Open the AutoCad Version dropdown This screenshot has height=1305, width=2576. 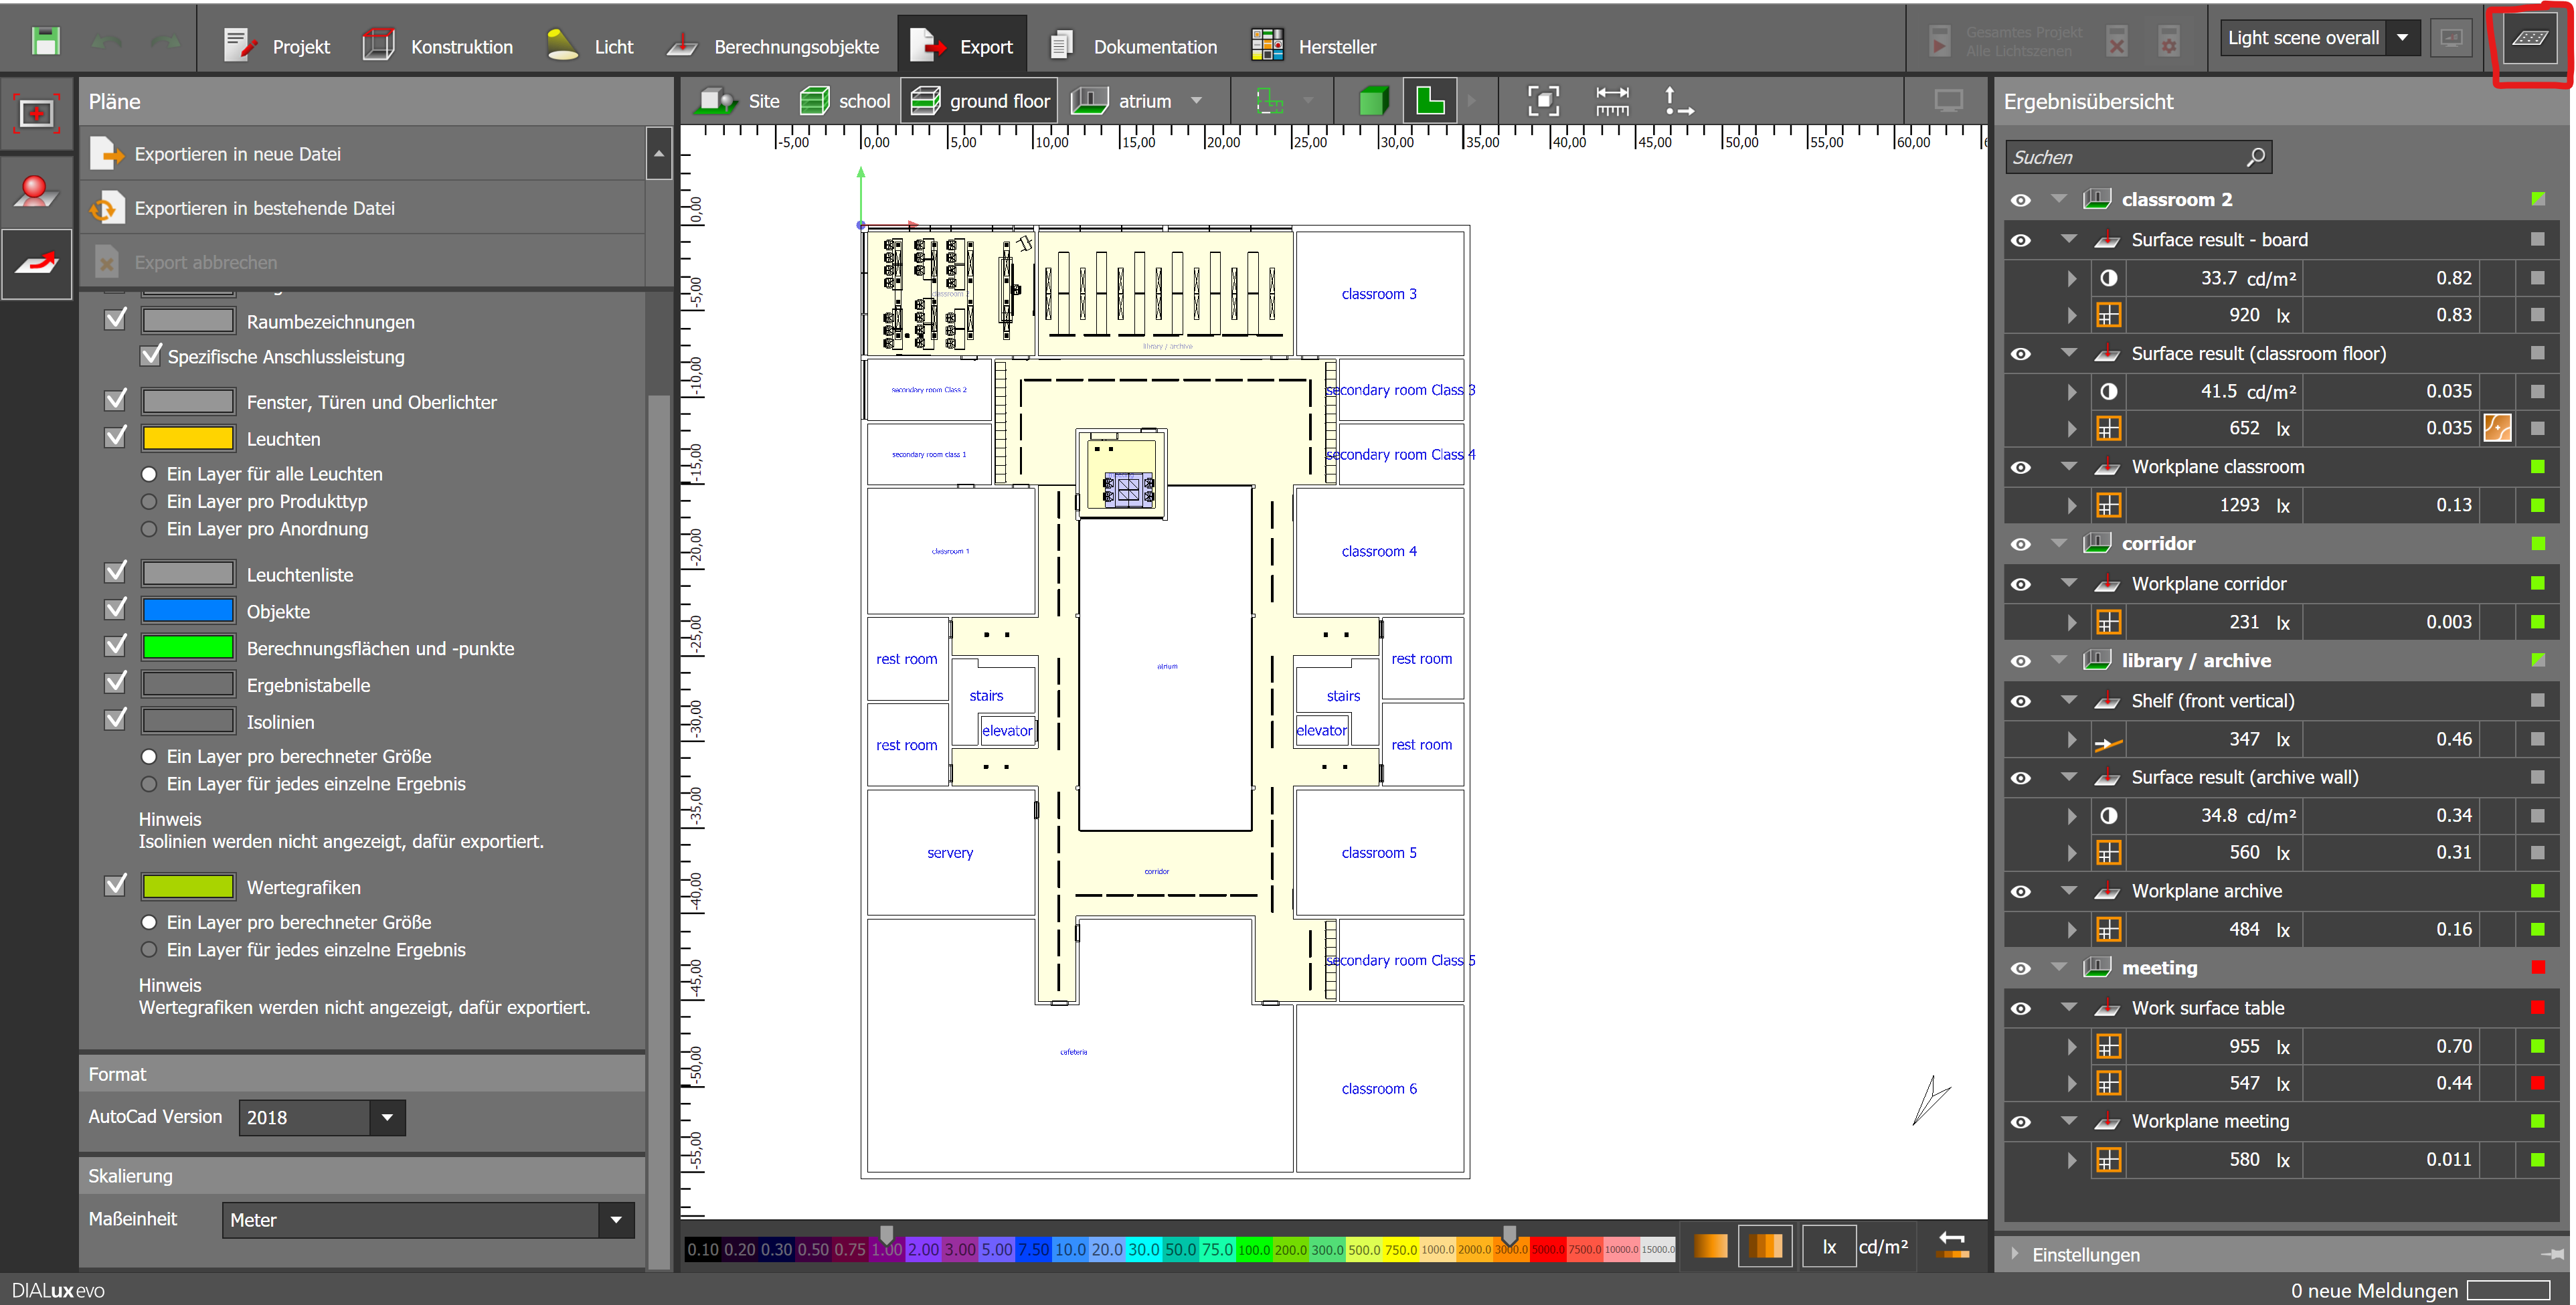tap(387, 1117)
